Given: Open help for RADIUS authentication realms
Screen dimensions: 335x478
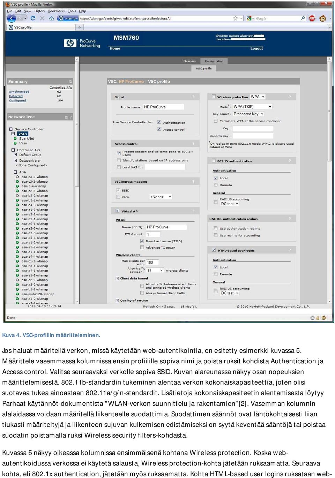Looking at the screenshot, I should click(290, 219).
